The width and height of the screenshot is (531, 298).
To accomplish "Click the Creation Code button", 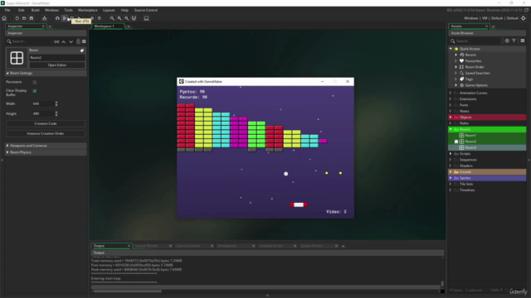I will click(x=46, y=123).
